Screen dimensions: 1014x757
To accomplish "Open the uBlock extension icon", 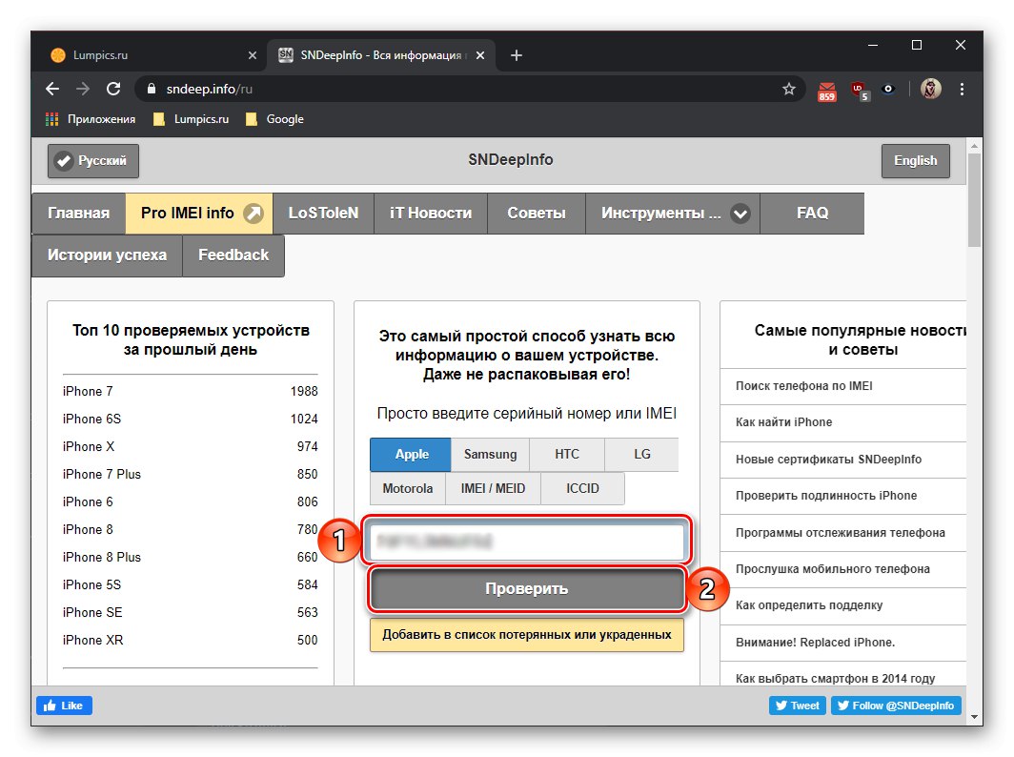I will [x=860, y=91].
